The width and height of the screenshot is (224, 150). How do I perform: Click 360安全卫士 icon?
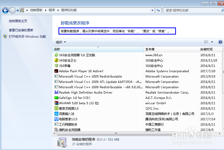tap(56, 60)
